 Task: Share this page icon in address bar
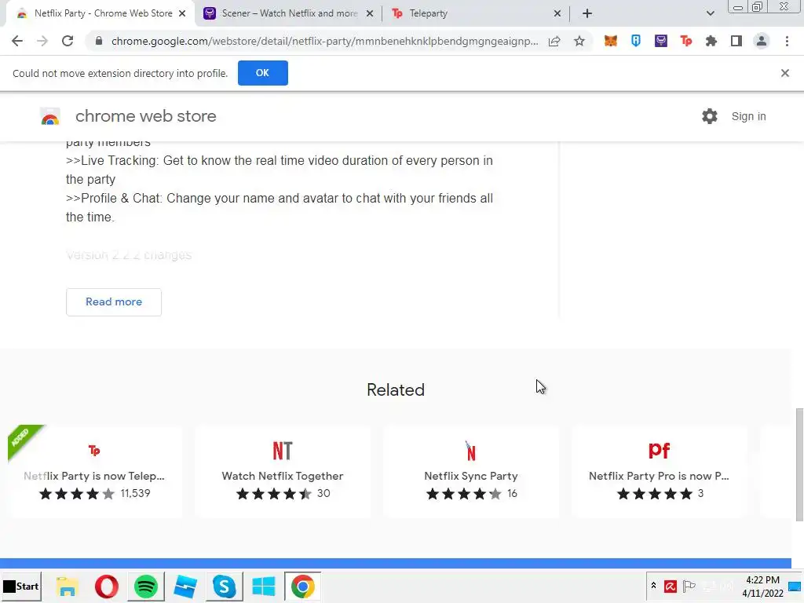(x=554, y=41)
